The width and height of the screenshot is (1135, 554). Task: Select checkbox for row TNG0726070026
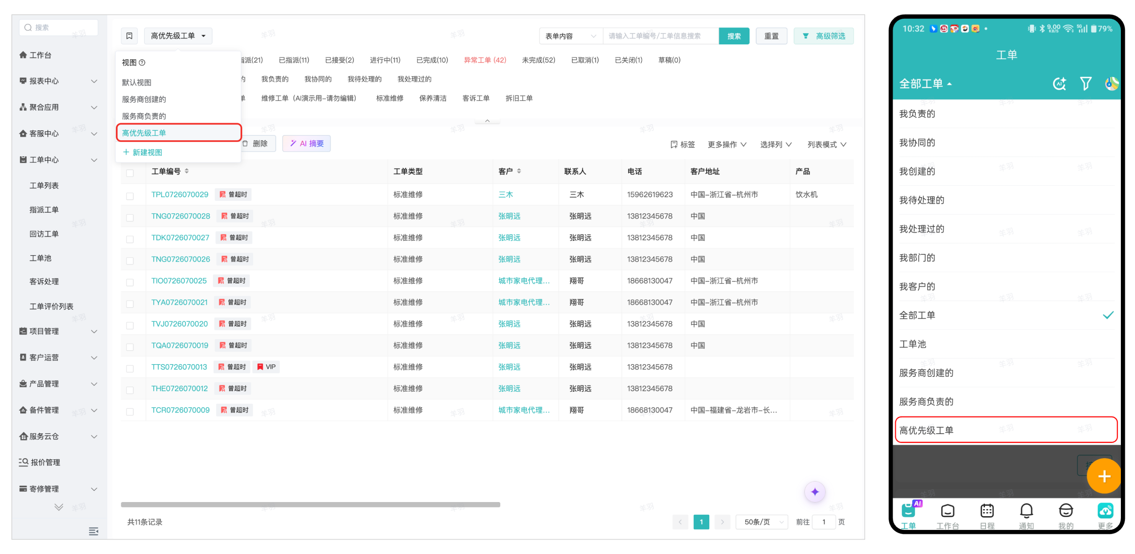[x=130, y=261]
